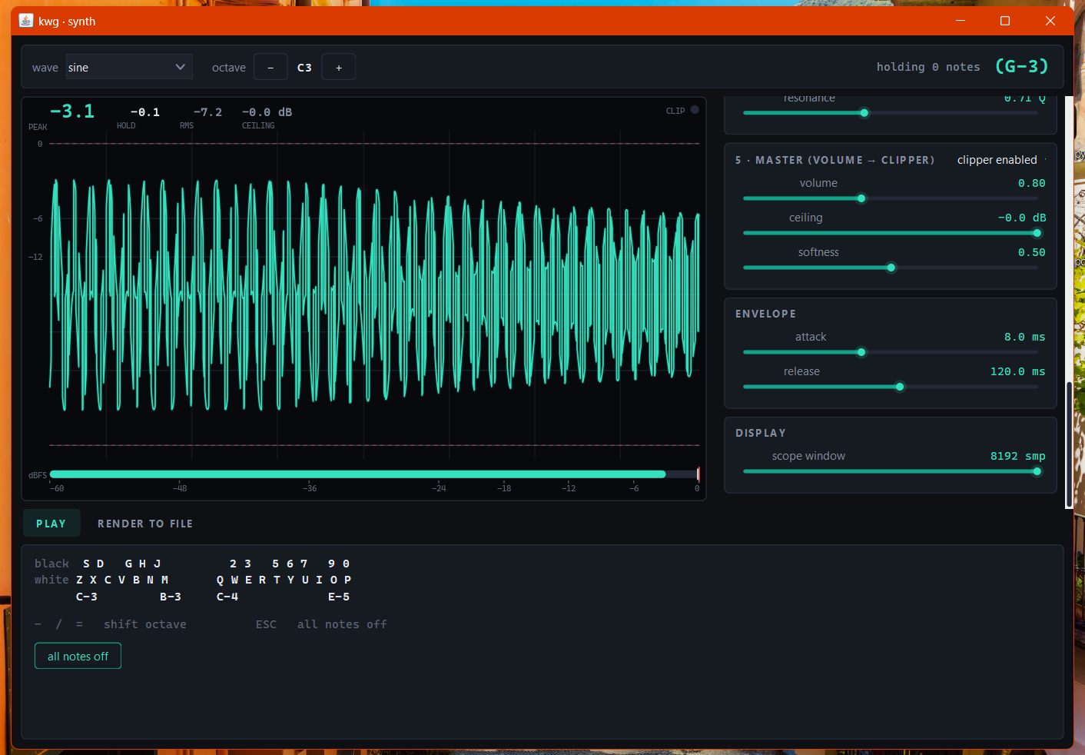Click the DISPLAY section heading

point(761,433)
